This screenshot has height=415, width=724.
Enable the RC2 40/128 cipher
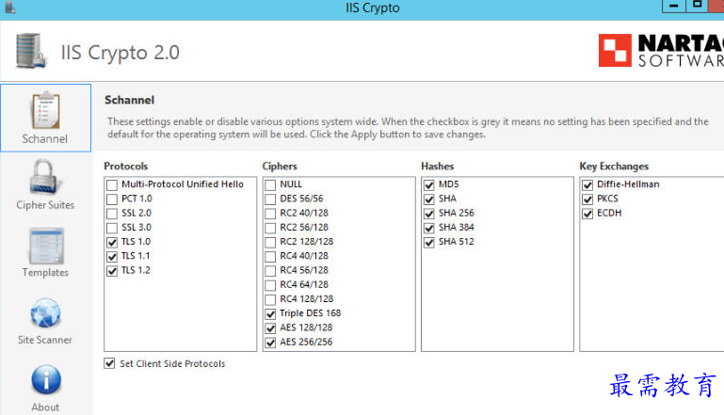(270, 214)
